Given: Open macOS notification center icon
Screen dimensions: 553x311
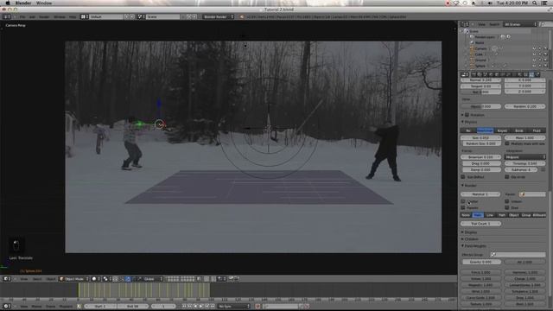Looking at the screenshot, I should [x=544, y=3].
